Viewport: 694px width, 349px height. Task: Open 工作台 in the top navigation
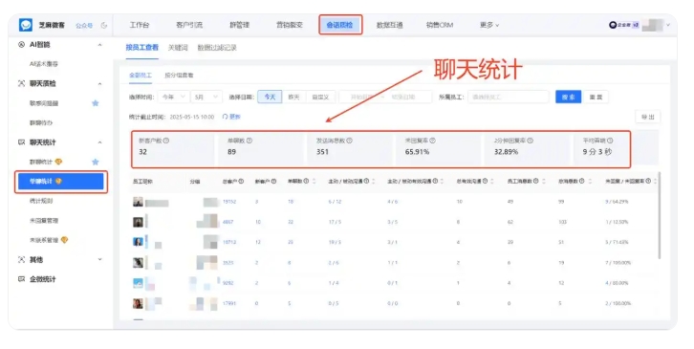pyautogui.click(x=139, y=25)
